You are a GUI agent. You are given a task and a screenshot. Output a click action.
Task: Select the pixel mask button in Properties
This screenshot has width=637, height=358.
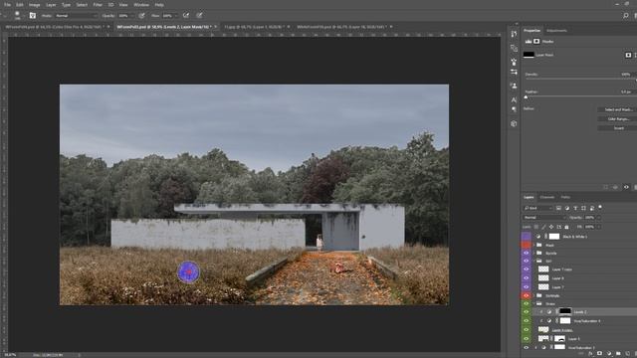[x=536, y=42]
